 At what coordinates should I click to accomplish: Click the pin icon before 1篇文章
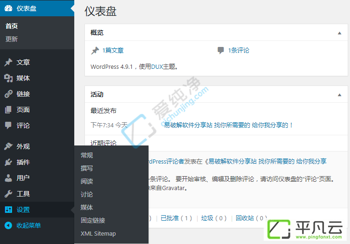pos(95,51)
